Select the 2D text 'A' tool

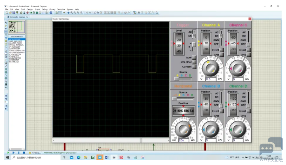point(6,81)
